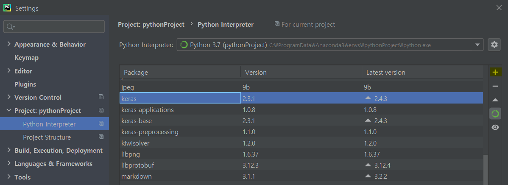Select the keras-base package row

tap(301, 121)
